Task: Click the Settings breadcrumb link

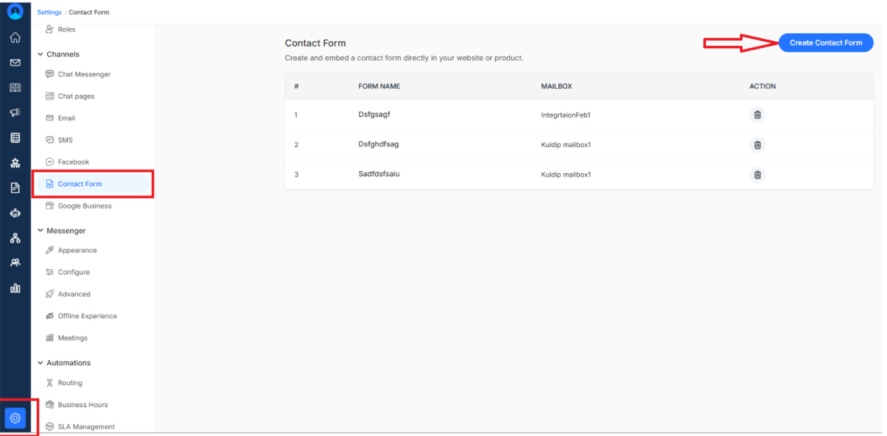Action: (49, 12)
